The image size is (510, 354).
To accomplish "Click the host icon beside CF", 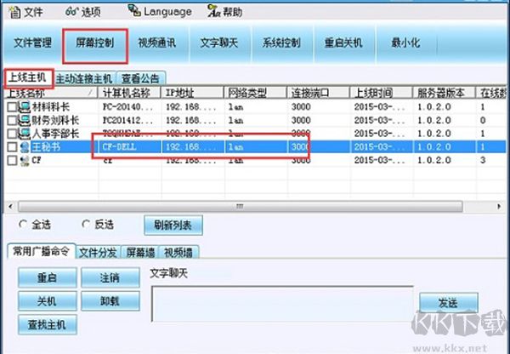I will (x=25, y=161).
